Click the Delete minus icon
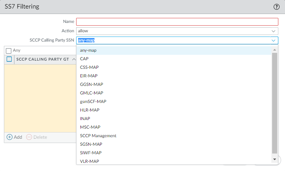 [x=29, y=137]
